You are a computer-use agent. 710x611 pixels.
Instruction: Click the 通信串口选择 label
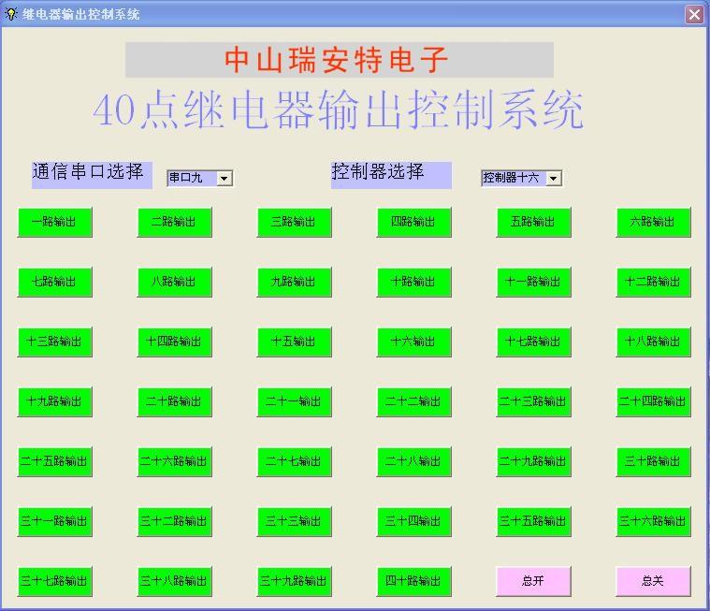pos(92,175)
